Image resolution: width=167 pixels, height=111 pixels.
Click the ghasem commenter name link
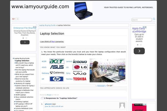point(48,104)
